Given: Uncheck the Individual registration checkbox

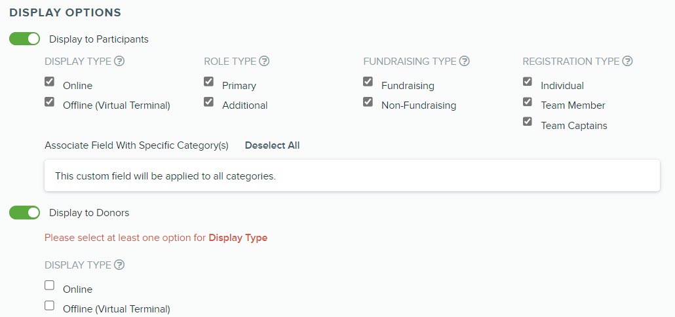Looking at the screenshot, I should (x=528, y=81).
